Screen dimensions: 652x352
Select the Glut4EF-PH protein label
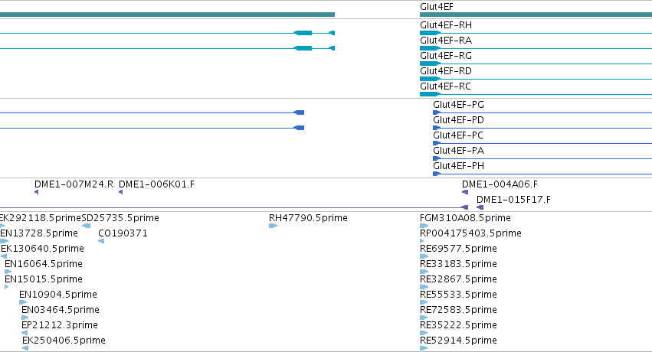click(459, 165)
